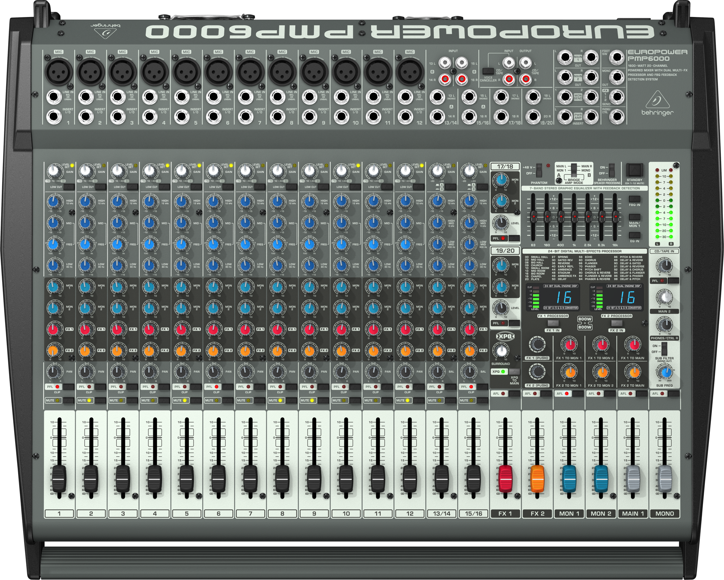
Task: Click the 1k graphic EQ slider
Action: point(574,217)
